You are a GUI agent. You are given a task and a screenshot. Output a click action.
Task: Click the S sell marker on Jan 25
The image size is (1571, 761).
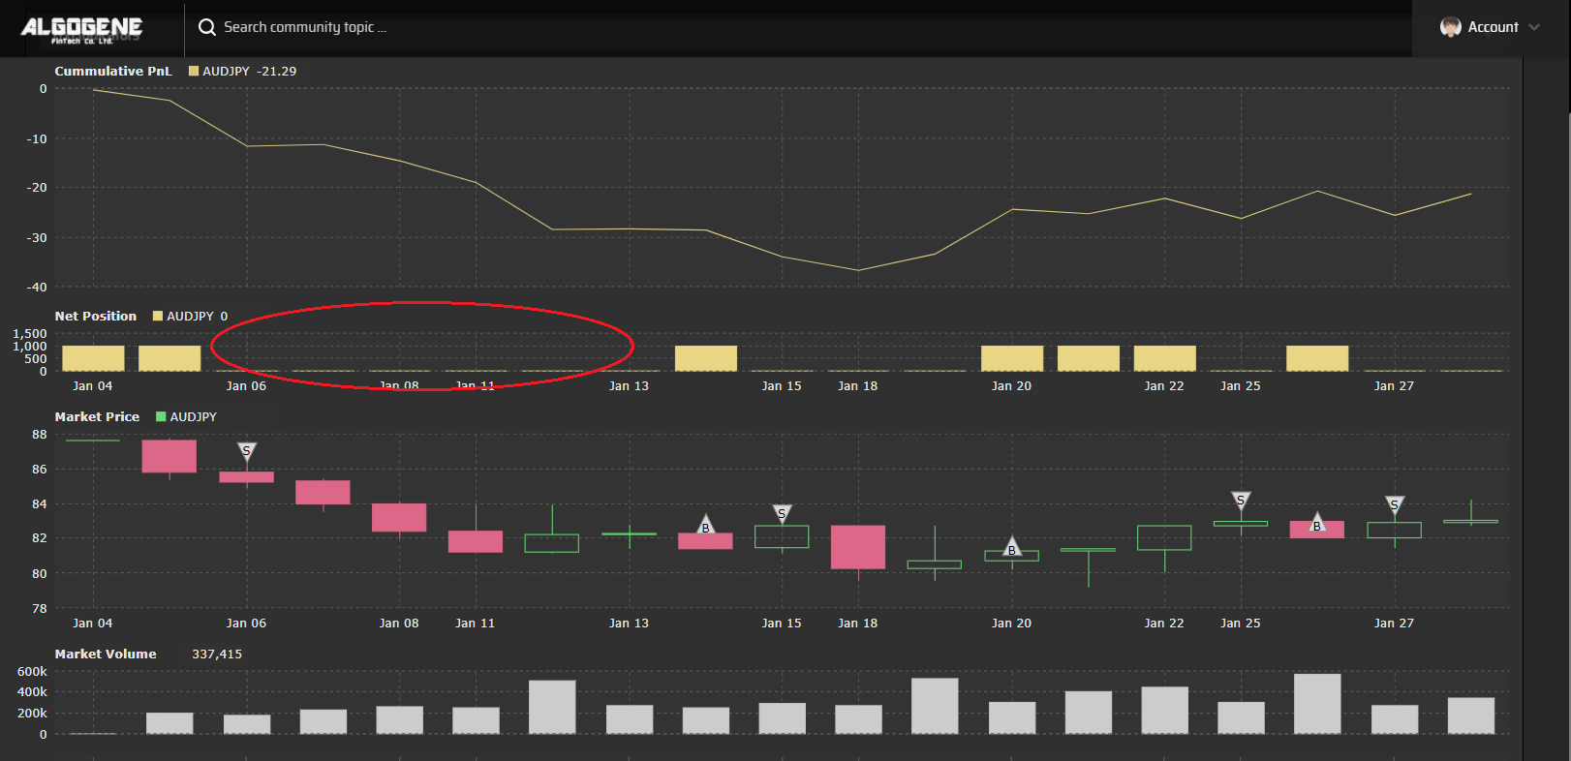[x=1241, y=500]
